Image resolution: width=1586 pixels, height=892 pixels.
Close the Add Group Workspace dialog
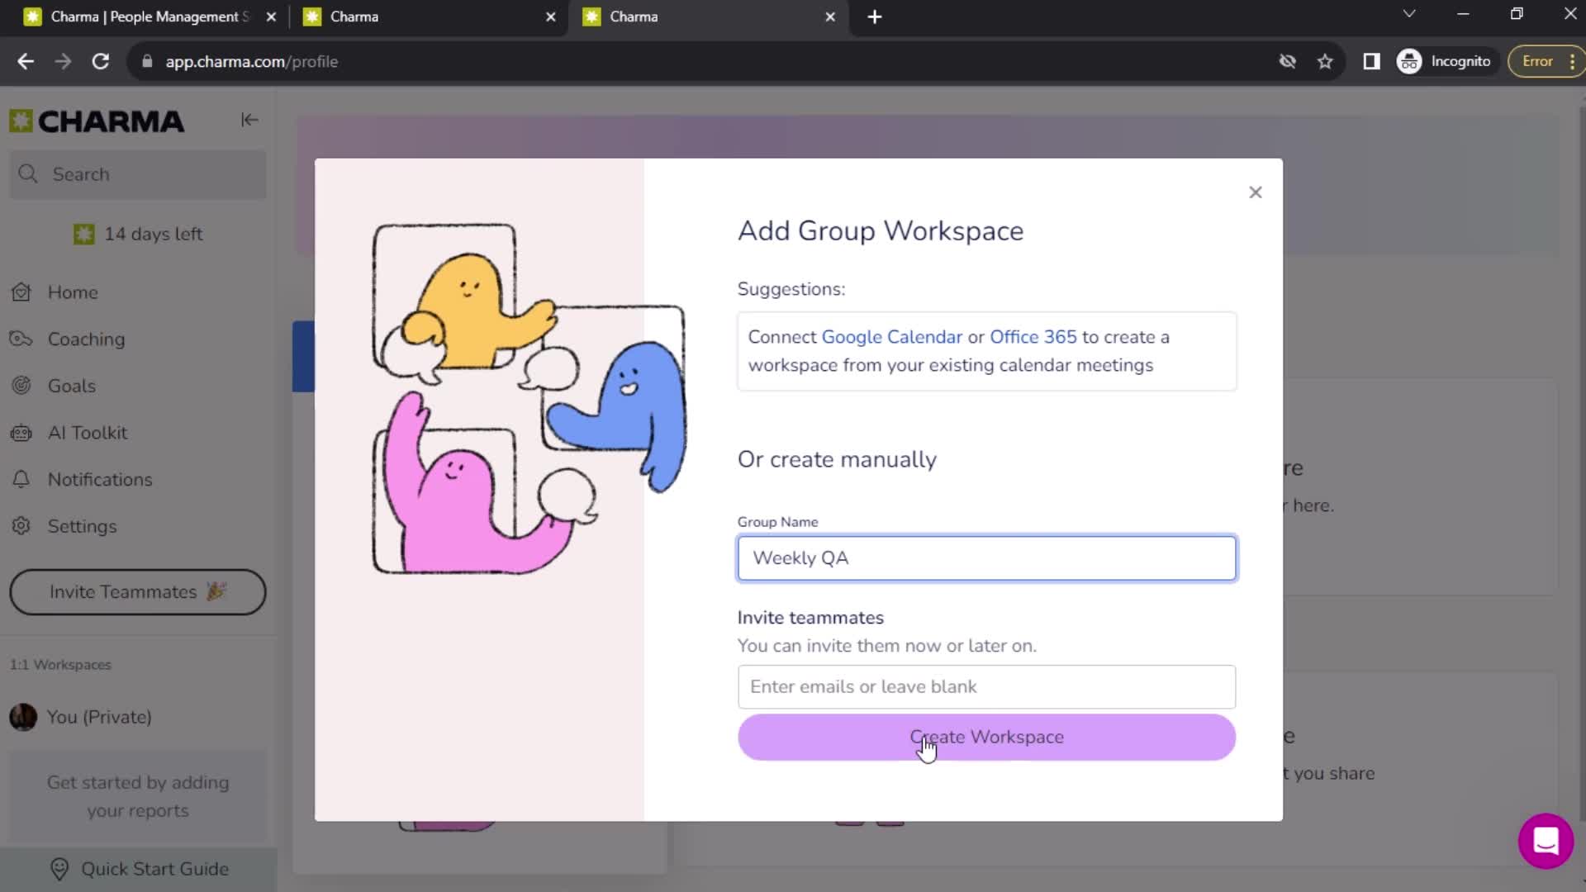click(1256, 192)
